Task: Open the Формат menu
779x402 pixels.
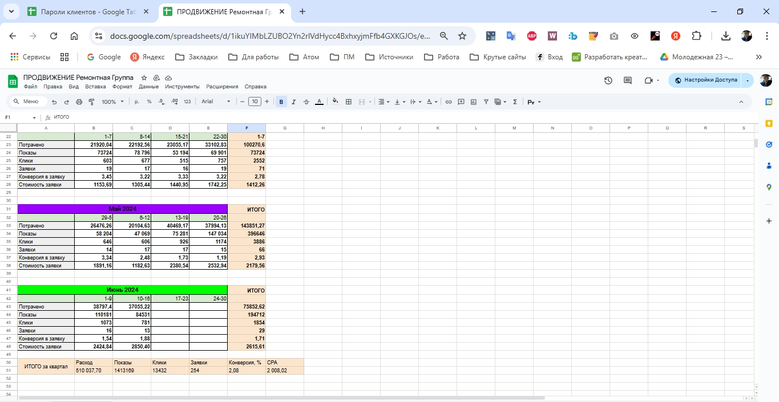Action: 122,87
